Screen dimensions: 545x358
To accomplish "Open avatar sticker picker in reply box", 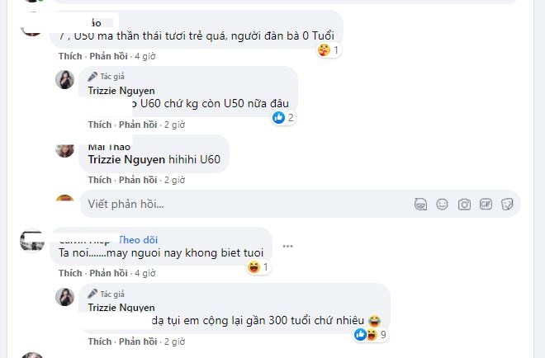I will [420, 205].
